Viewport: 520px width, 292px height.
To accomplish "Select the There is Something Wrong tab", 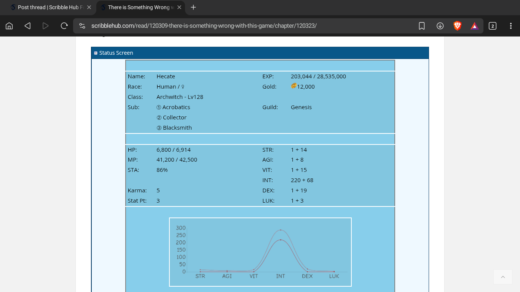I will [x=138, y=7].
